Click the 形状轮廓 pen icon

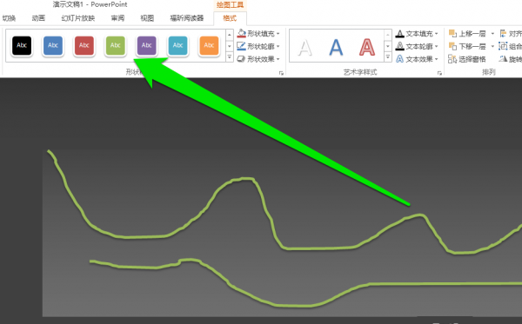241,46
